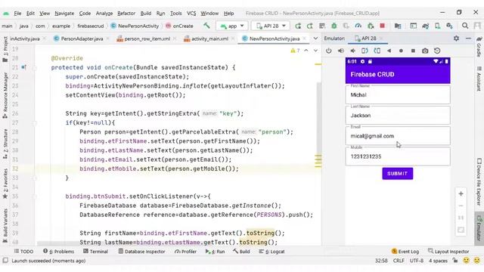484x272 pixels.
Task: Click the Last Name field containing Jackson
Action: coord(398,116)
